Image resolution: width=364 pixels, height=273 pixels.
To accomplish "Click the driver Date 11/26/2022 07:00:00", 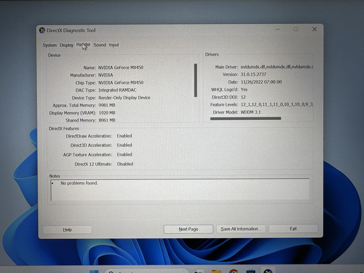I will tap(261, 82).
